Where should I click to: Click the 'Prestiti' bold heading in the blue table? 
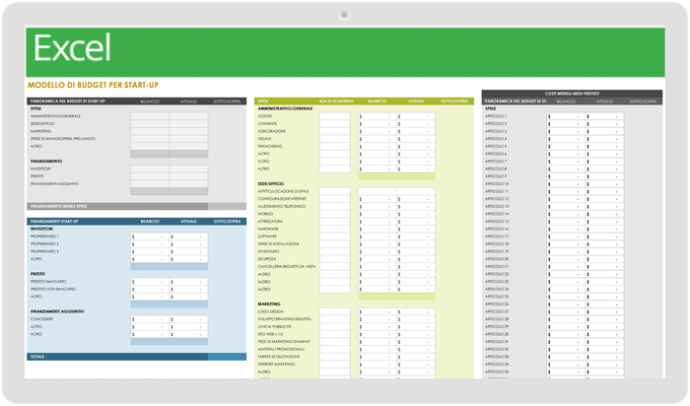(37, 274)
